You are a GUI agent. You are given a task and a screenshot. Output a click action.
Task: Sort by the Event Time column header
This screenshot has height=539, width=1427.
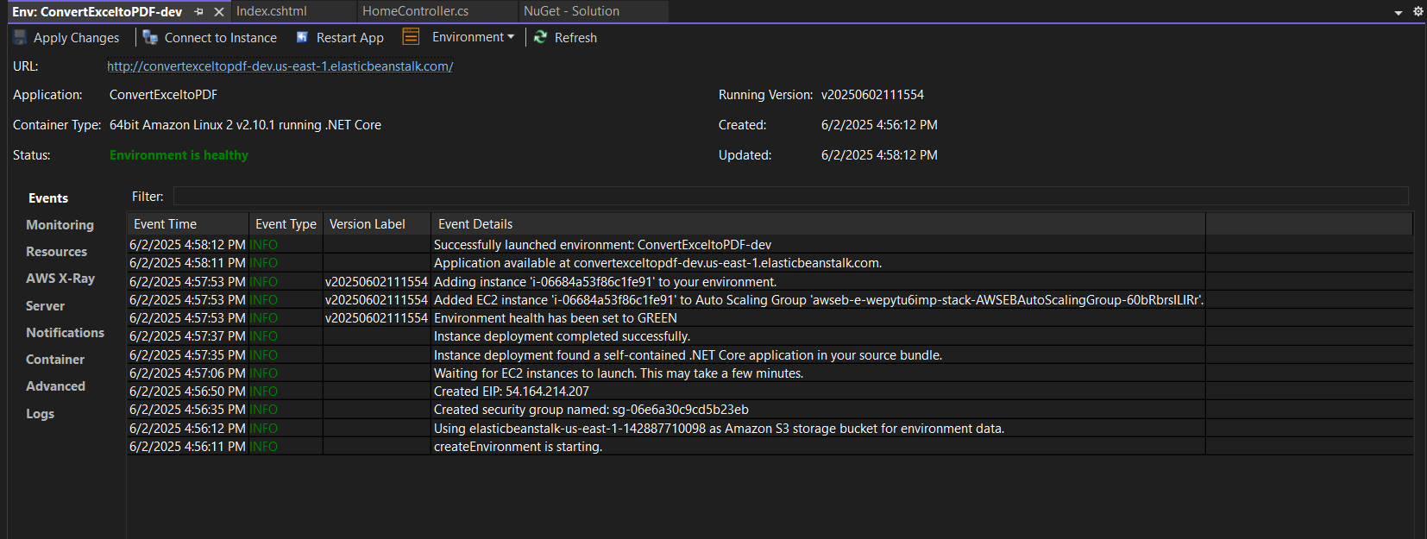click(188, 224)
